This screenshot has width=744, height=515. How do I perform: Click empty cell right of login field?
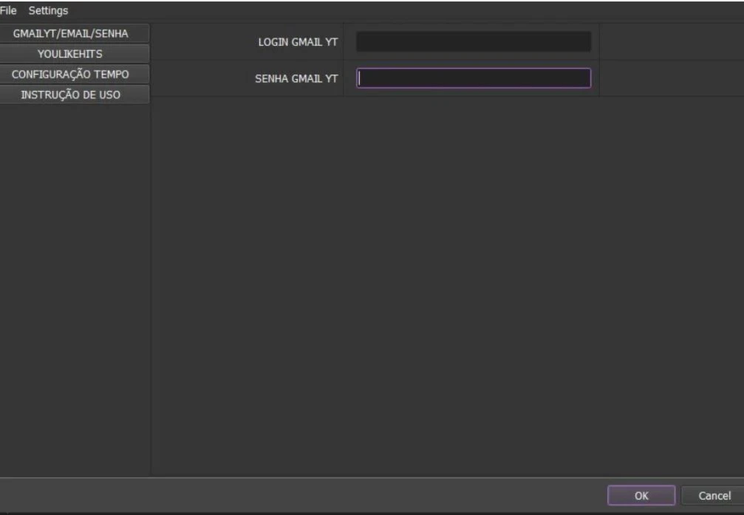[669, 42]
